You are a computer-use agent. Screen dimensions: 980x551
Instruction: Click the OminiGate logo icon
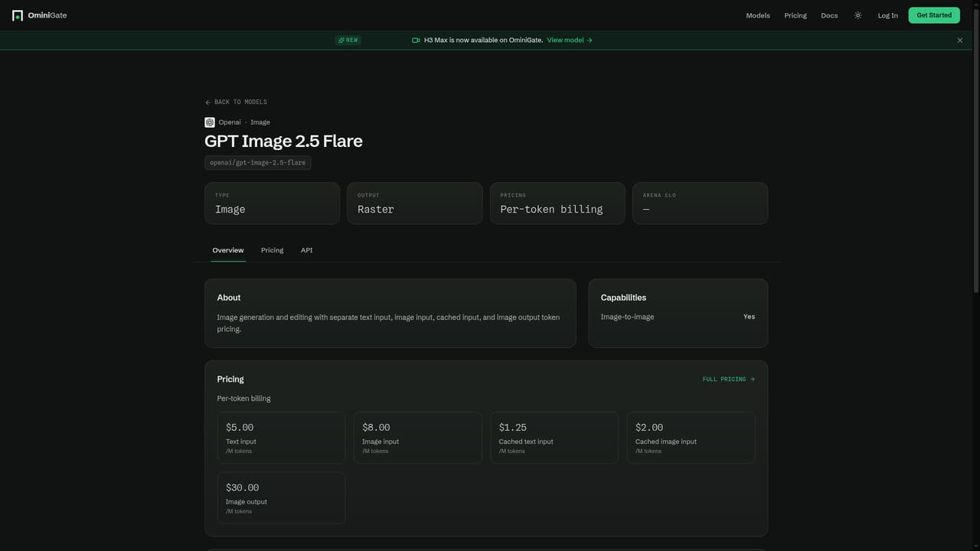[x=18, y=15]
